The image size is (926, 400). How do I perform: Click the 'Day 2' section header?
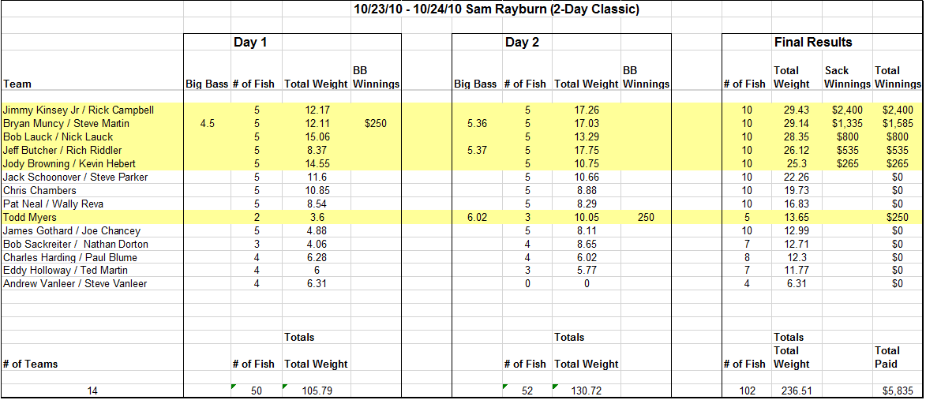click(x=522, y=43)
